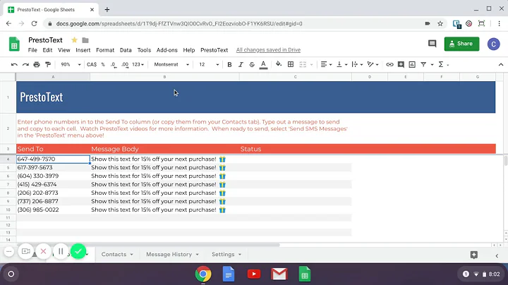508x285 pixels.
Task: Open the zoom 90% dropdown
Action: pyautogui.click(x=71, y=64)
